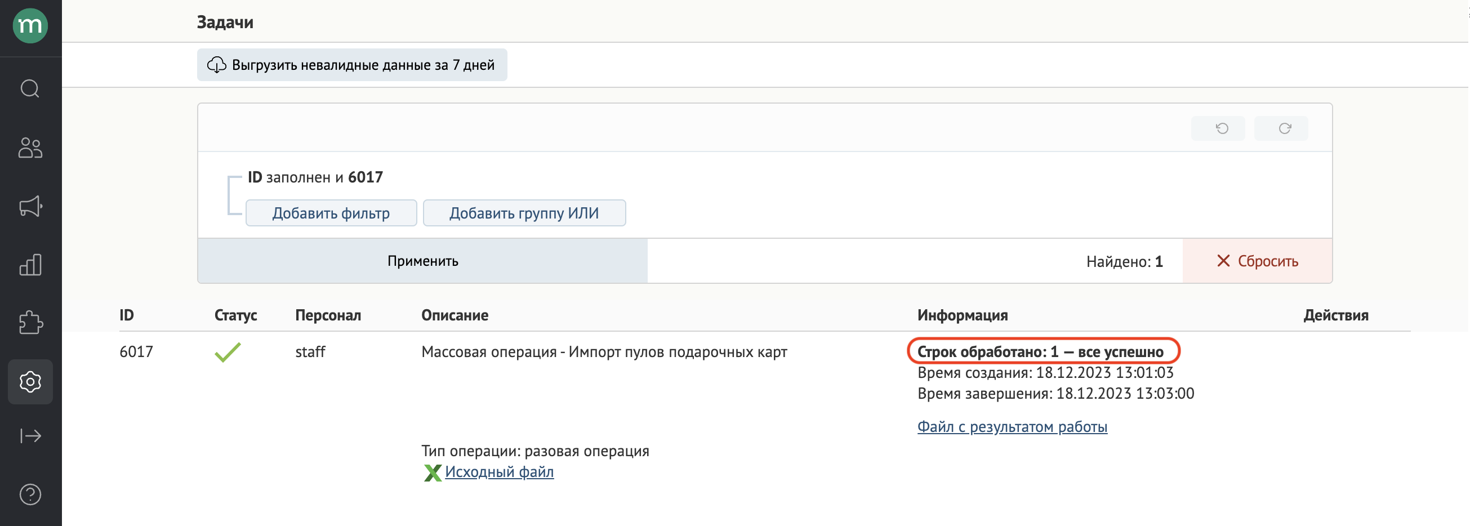
Task: Open Файл с результатом работы link
Action: tap(1012, 427)
